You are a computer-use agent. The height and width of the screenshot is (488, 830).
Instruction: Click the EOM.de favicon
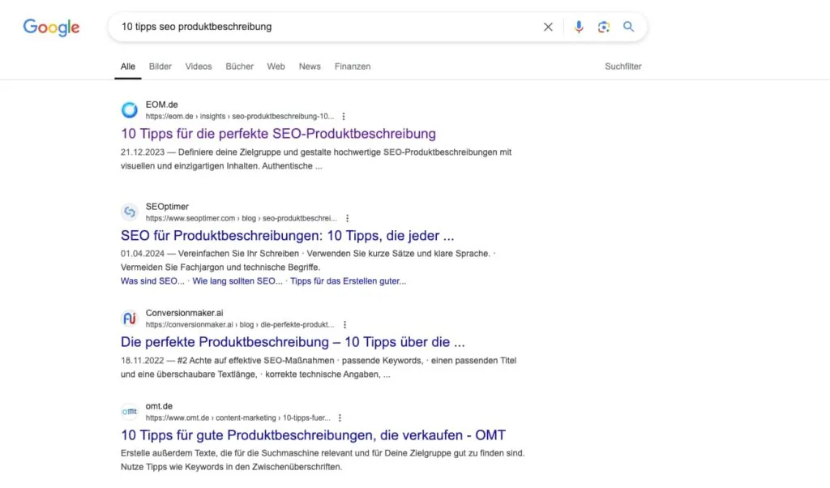coord(129,110)
